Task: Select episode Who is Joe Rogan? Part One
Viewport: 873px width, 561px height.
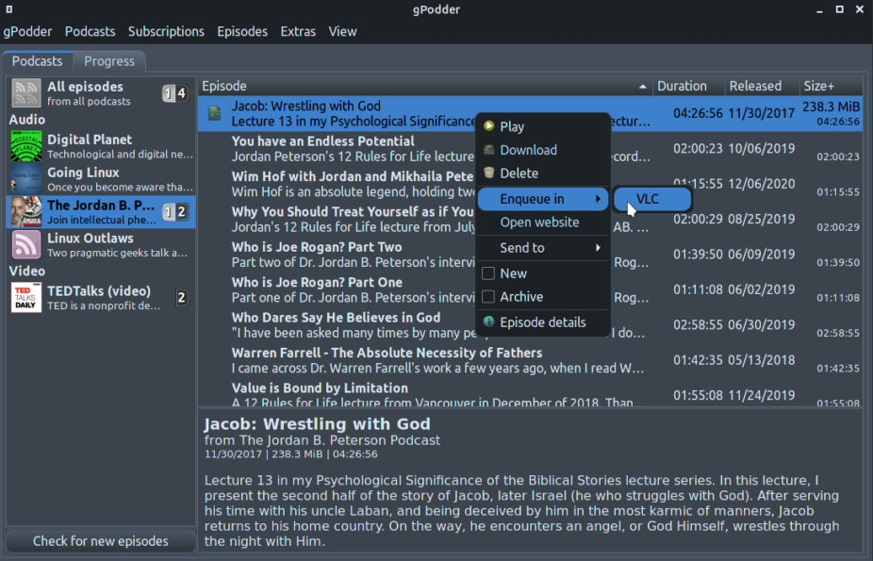Action: pos(530,289)
